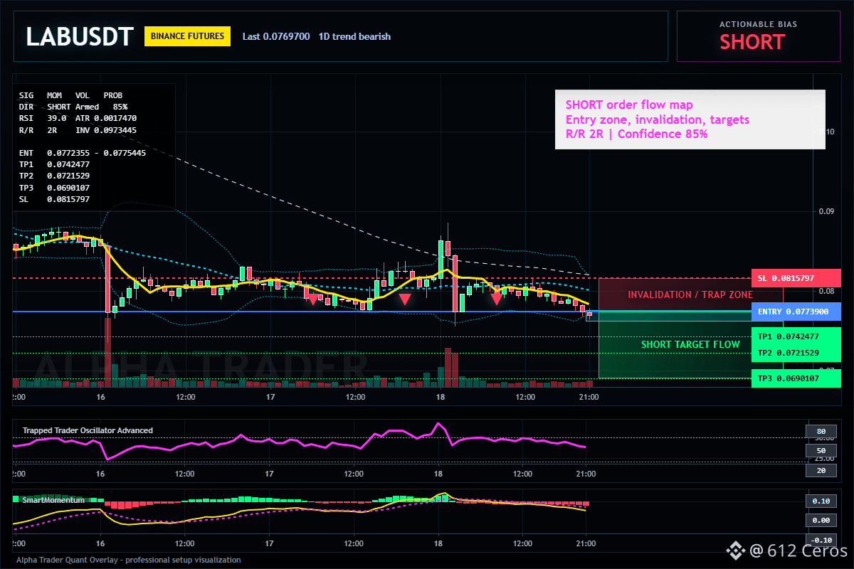This screenshot has height=569, width=854.
Task: Click the ACTIONABLE BIAS heading
Action: (758, 24)
